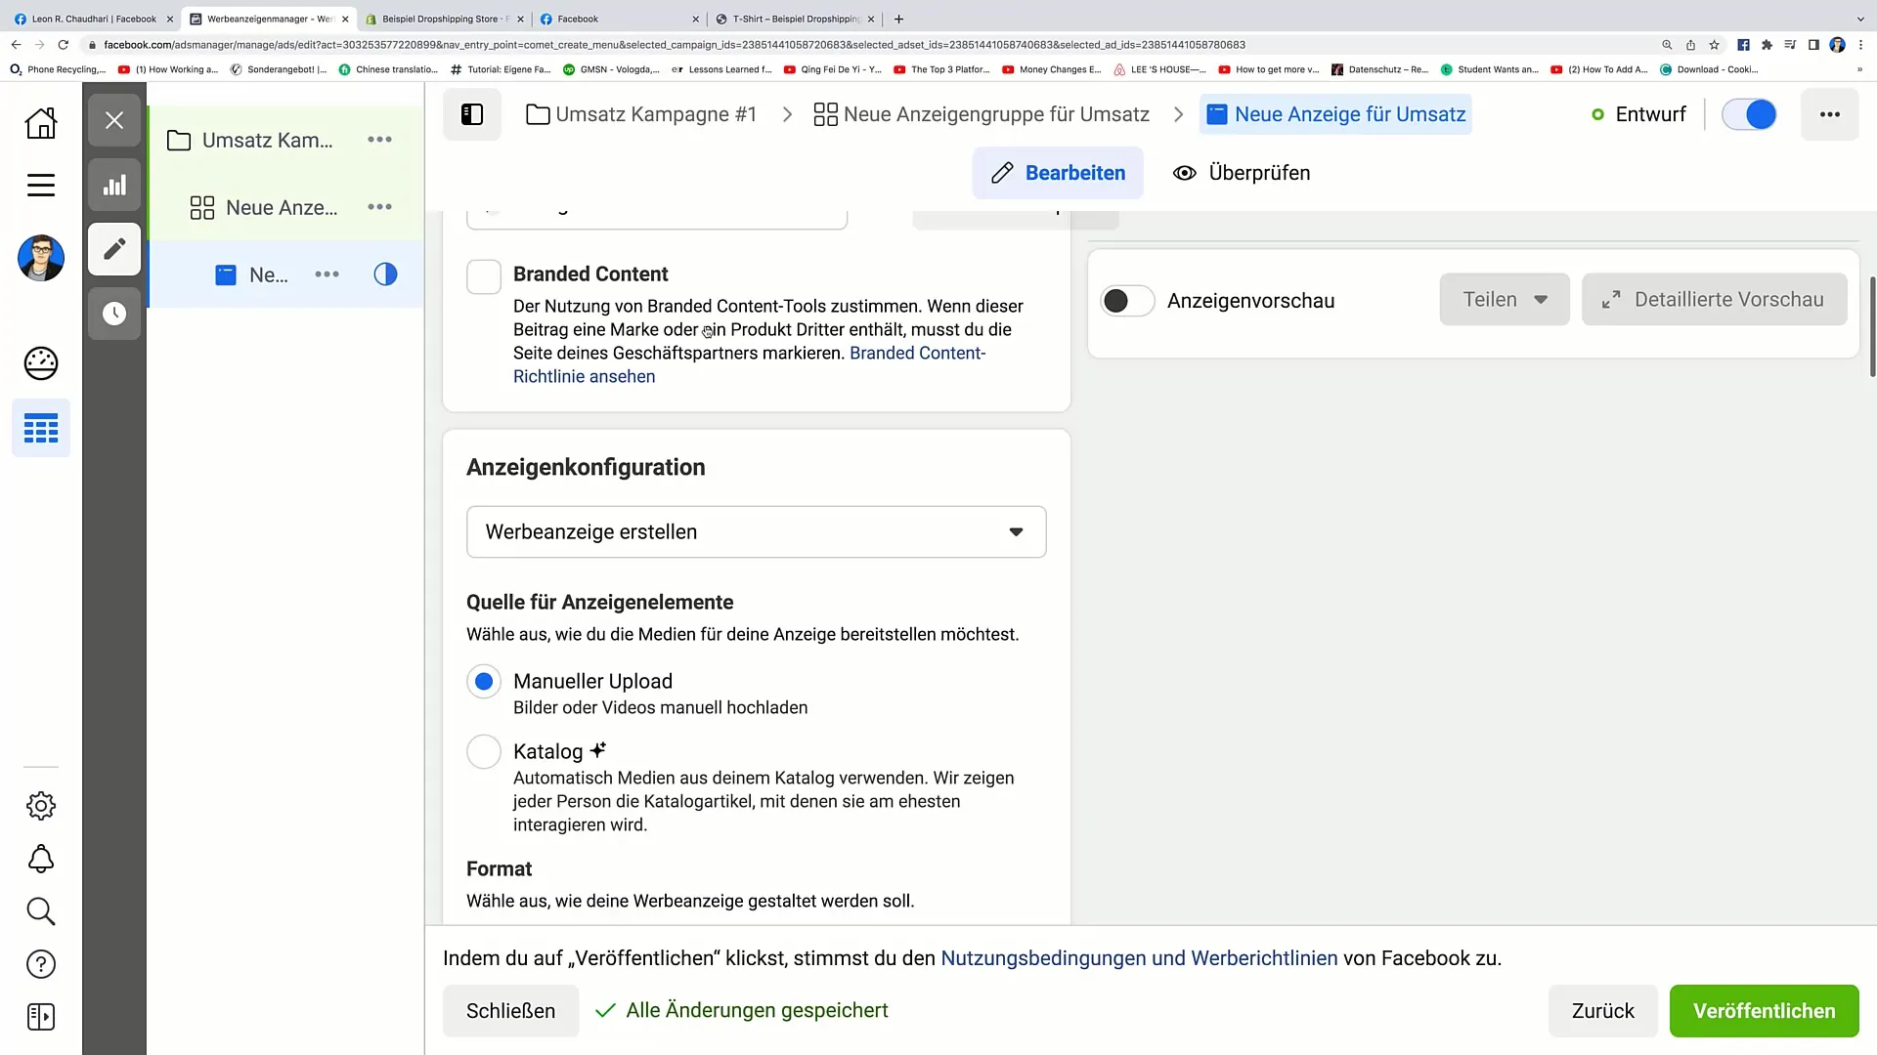
Task: Click the half-circle status icon on ad row
Action: [385, 274]
